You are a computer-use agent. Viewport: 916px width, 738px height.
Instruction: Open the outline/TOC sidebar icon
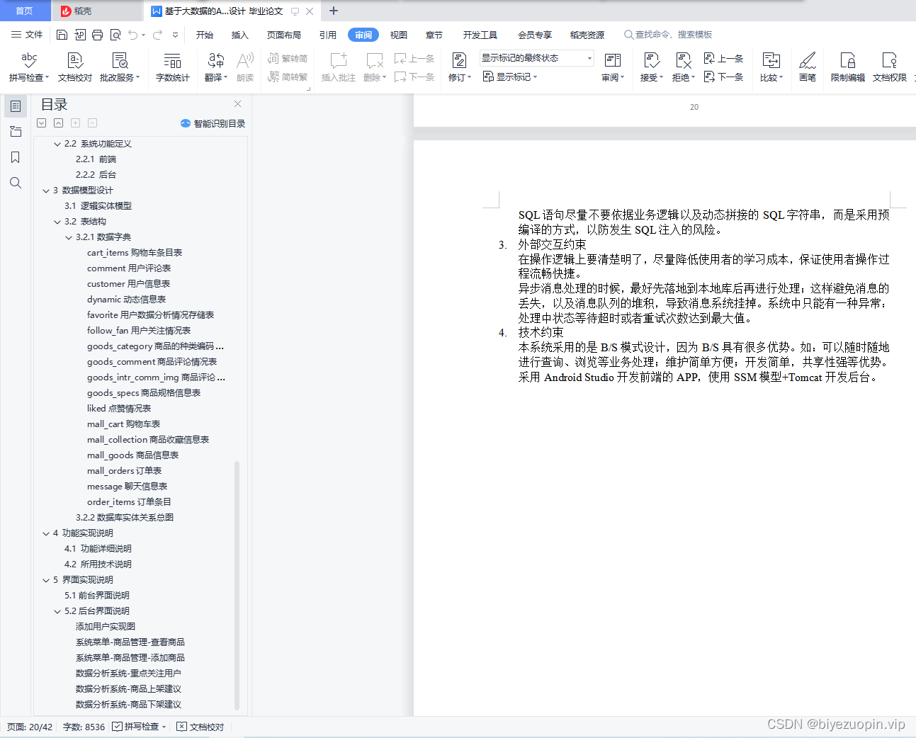(16, 106)
